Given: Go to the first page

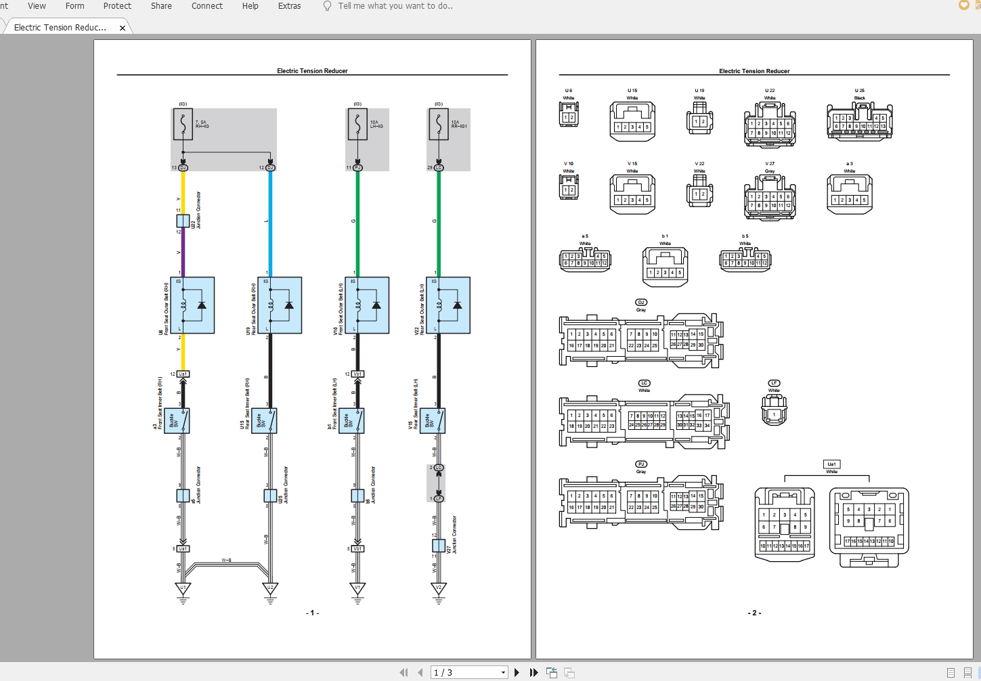Looking at the screenshot, I should click(404, 672).
